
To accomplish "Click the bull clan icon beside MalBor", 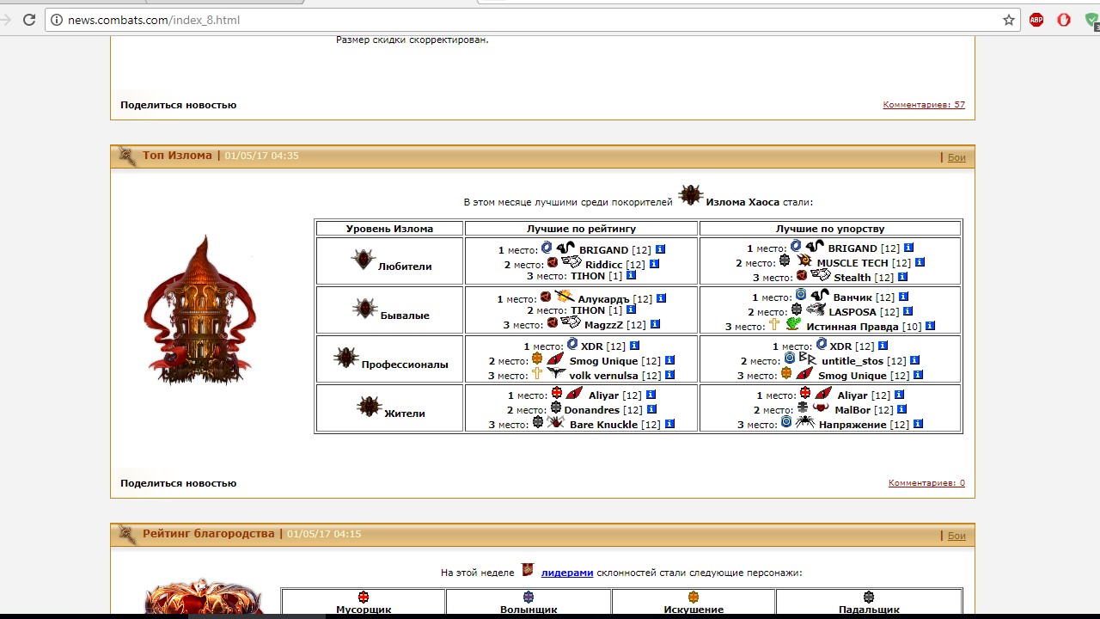I will click(822, 408).
